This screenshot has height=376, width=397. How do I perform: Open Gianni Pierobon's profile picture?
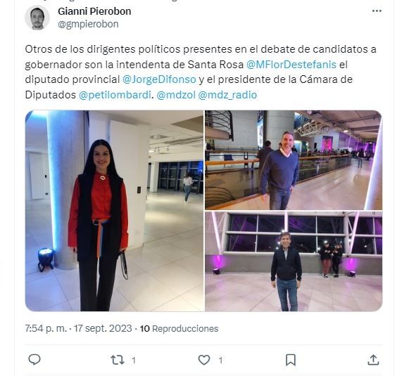(x=37, y=18)
